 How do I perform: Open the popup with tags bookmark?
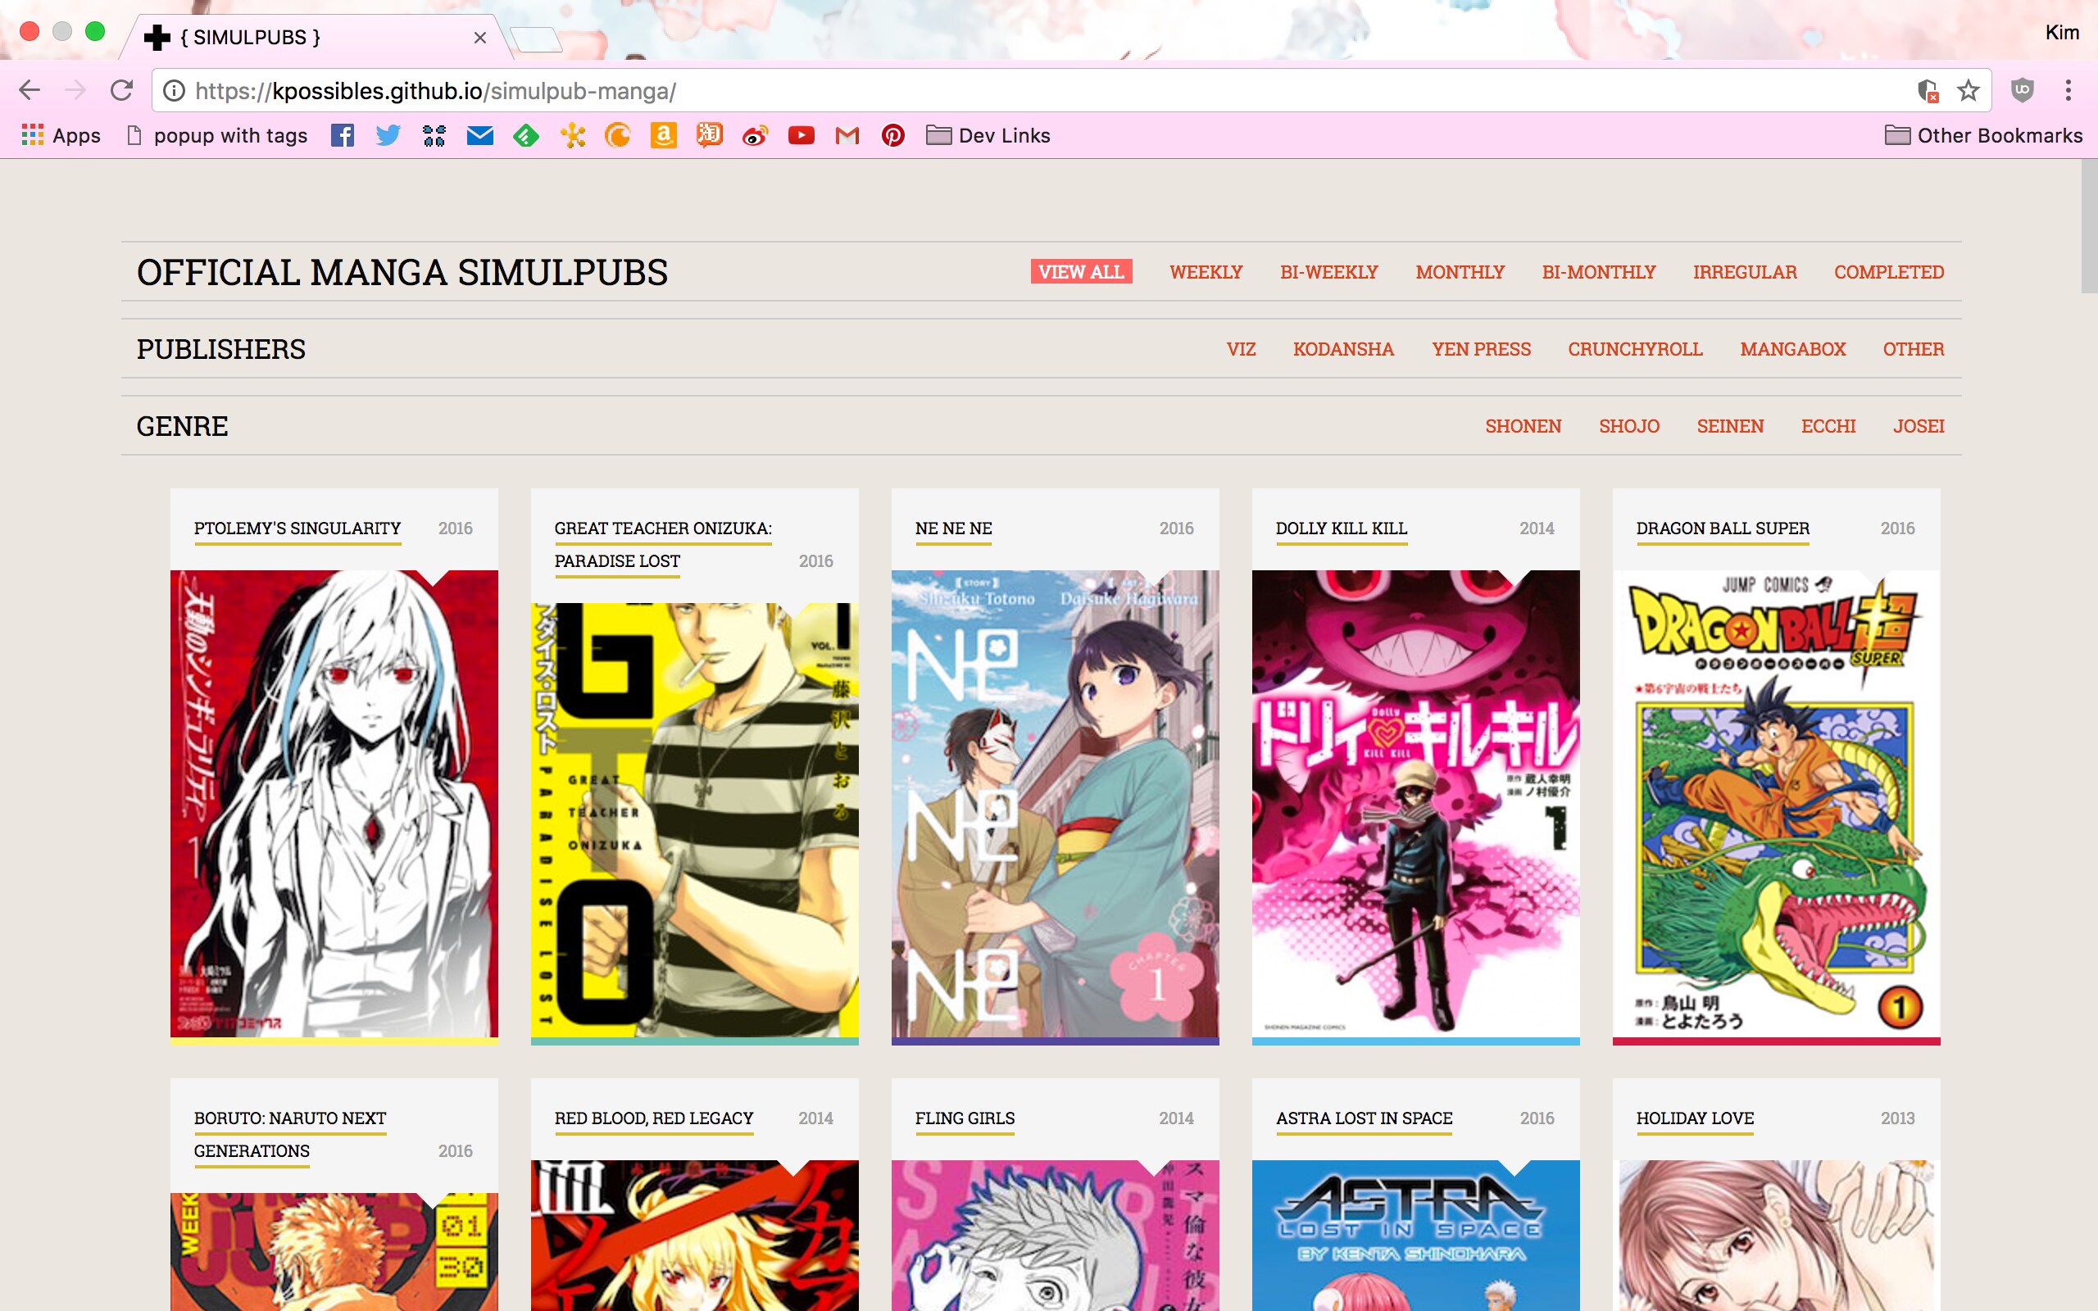point(218,135)
